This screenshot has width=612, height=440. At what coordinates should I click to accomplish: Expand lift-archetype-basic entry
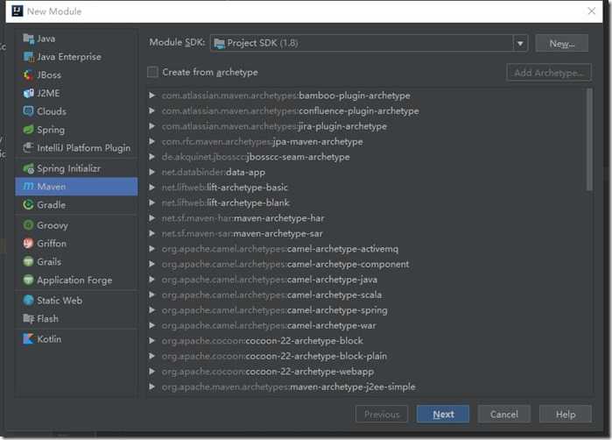coord(151,188)
